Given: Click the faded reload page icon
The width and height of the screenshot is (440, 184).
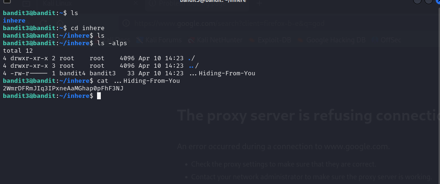Looking at the screenshot, I should coord(43,23).
